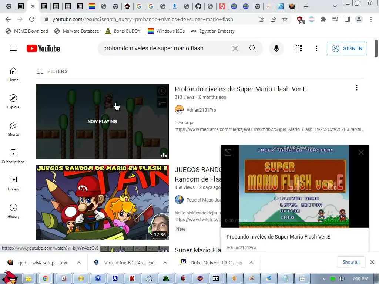Add first video to Watch later
379x284 pixels.
point(162,91)
